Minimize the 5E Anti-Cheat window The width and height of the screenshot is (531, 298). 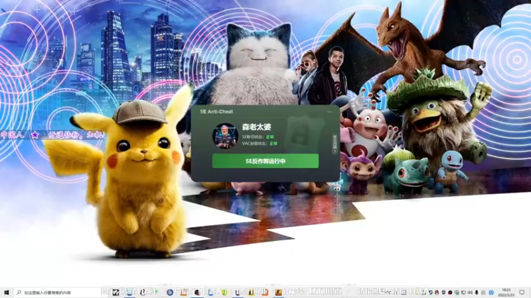(x=329, y=111)
